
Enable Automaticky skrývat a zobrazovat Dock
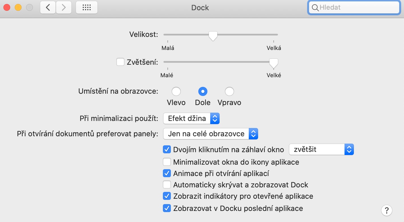[167, 185]
